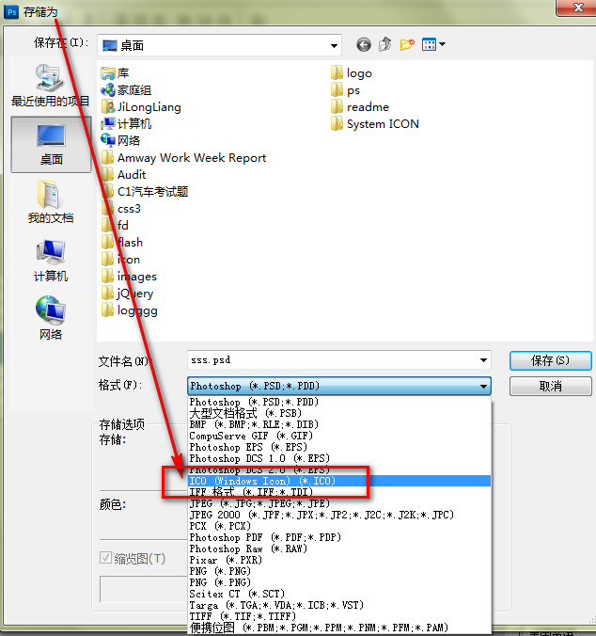The height and width of the screenshot is (636, 596).
Task: Choose Targa format option
Action: point(339,605)
